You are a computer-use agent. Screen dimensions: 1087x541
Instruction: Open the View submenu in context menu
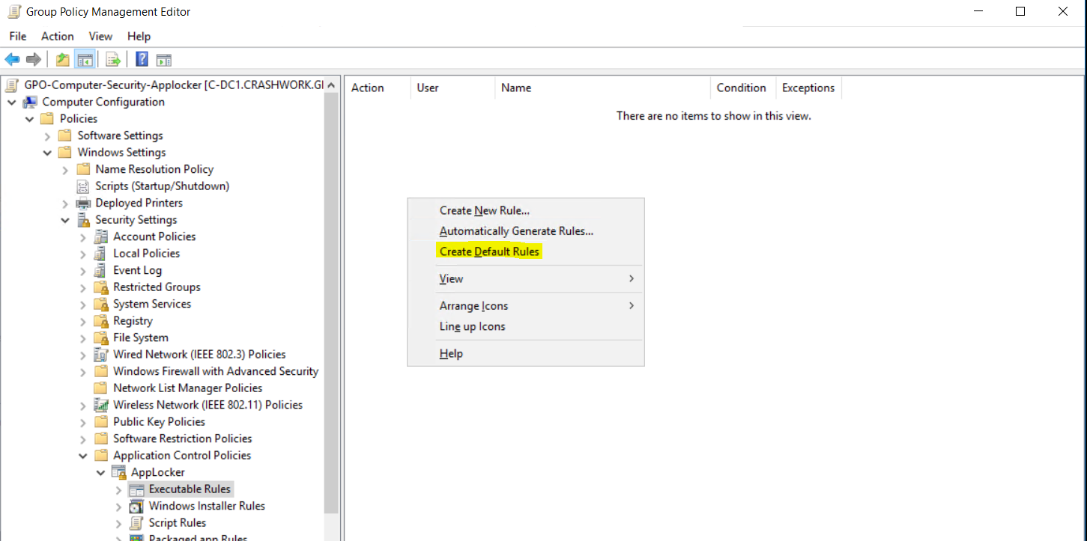526,279
